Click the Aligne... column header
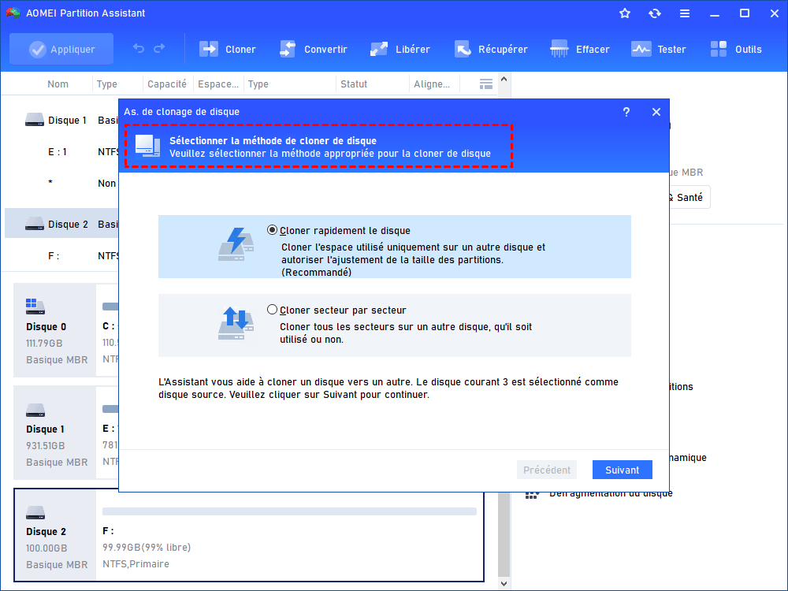788x591 pixels. (x=432, y=84)
